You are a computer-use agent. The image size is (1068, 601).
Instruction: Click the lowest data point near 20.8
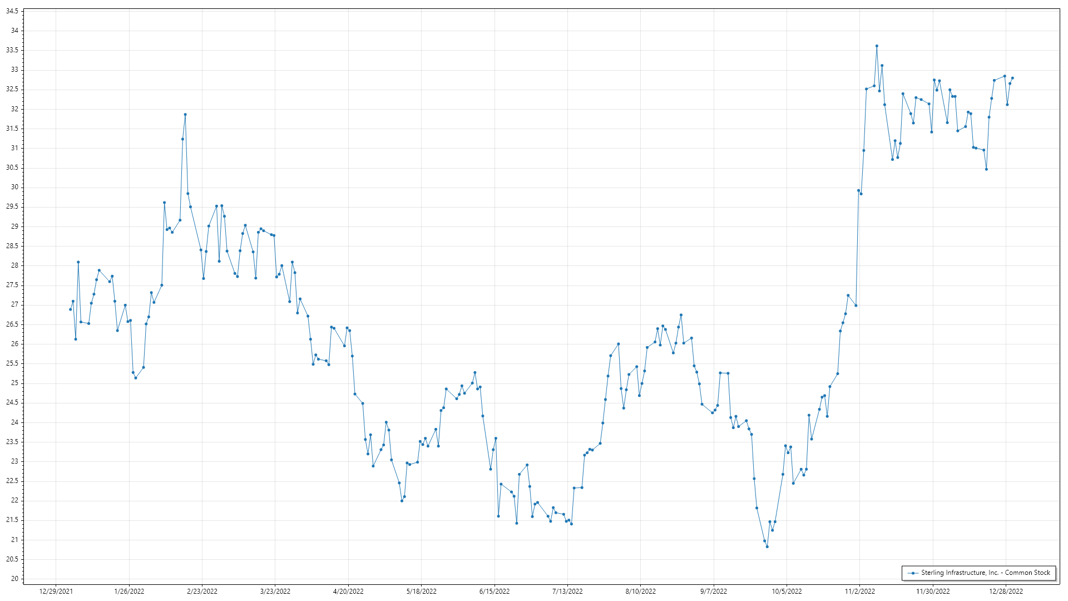(x=767, y=546)
